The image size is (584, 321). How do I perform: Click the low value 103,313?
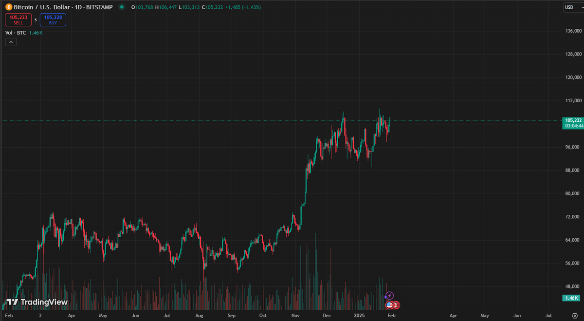(190, 7)
